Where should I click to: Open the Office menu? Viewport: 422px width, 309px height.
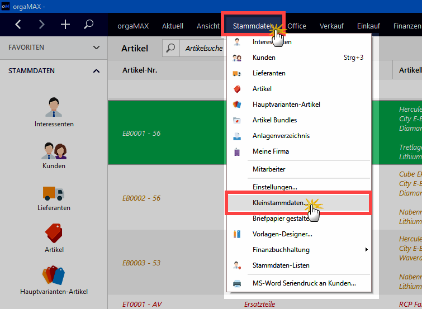click(297, 26)
